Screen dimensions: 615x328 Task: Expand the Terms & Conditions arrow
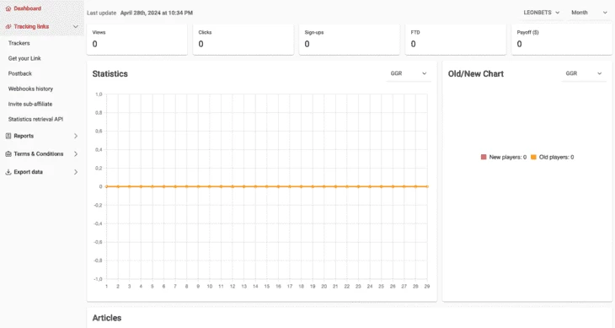pos(76,153)
